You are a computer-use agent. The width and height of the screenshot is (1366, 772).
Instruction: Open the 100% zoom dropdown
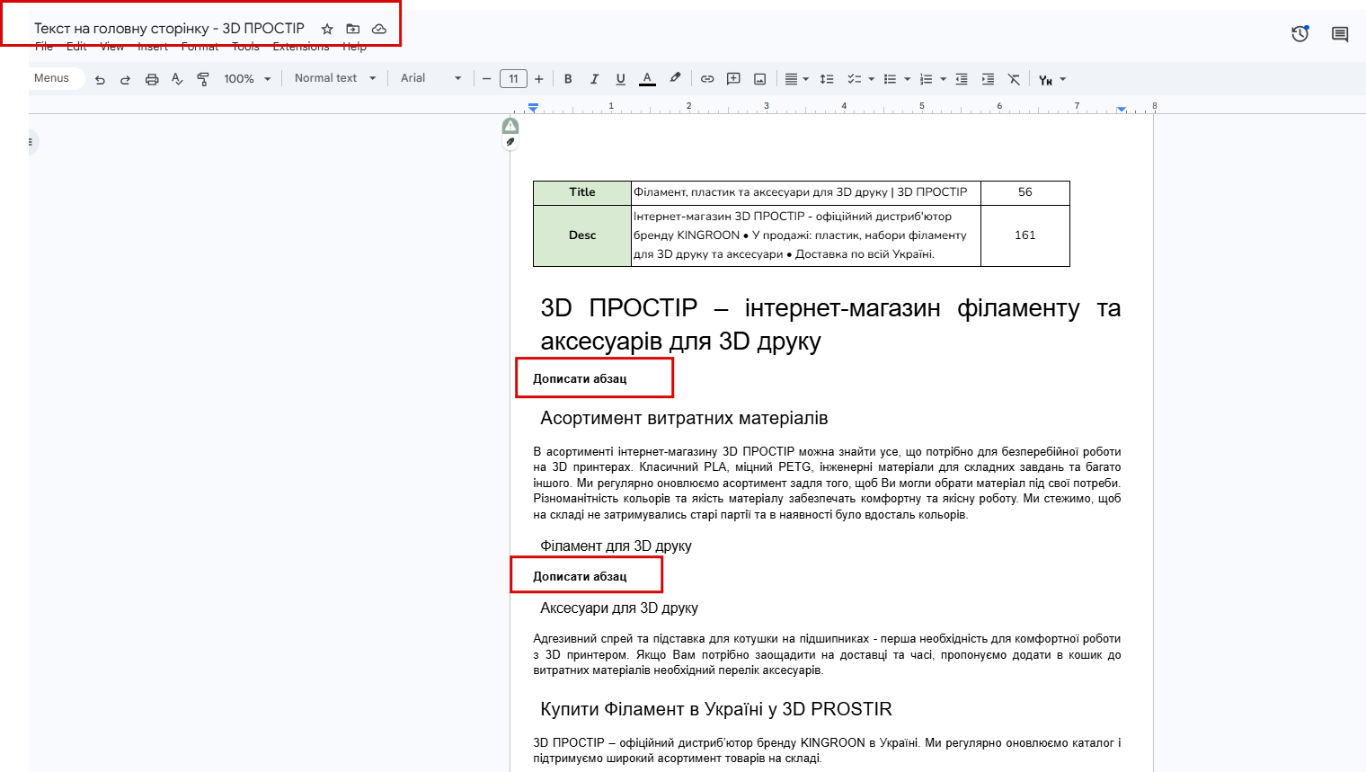(x=247, y=79)
